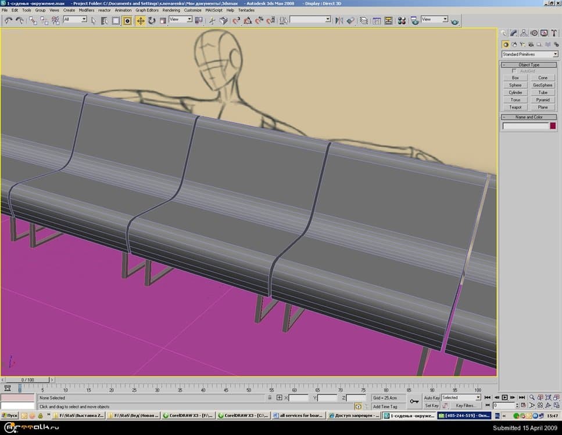Switch to the Lights creation category

click(x=522, y=44)
